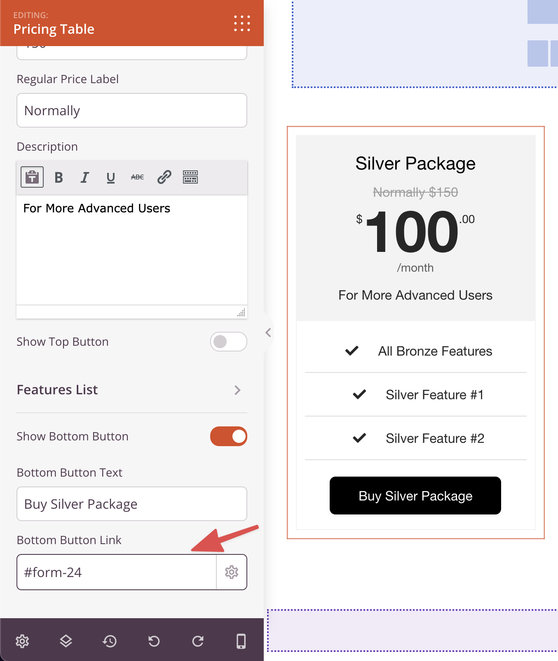This screenshot has height=661, width=558.
Task: Open the paste-as-text clipboard tool
Action: [32, 177]
